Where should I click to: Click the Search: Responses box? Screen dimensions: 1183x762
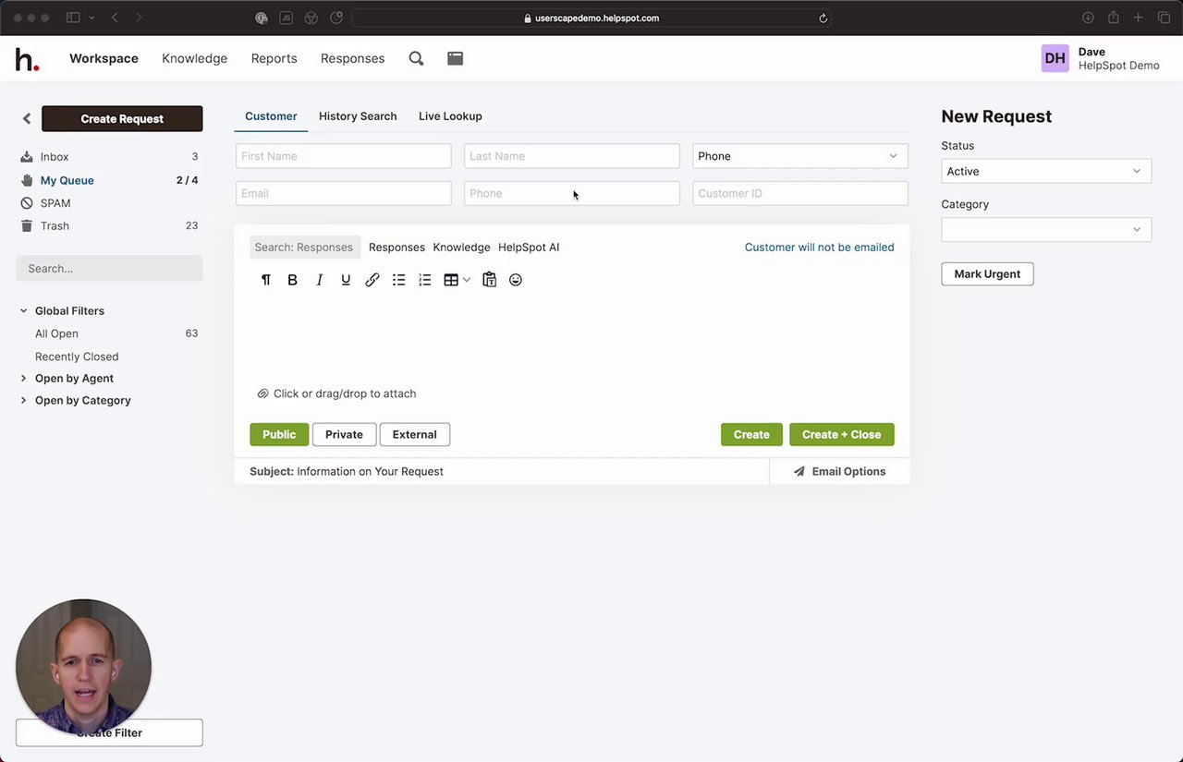305,248
